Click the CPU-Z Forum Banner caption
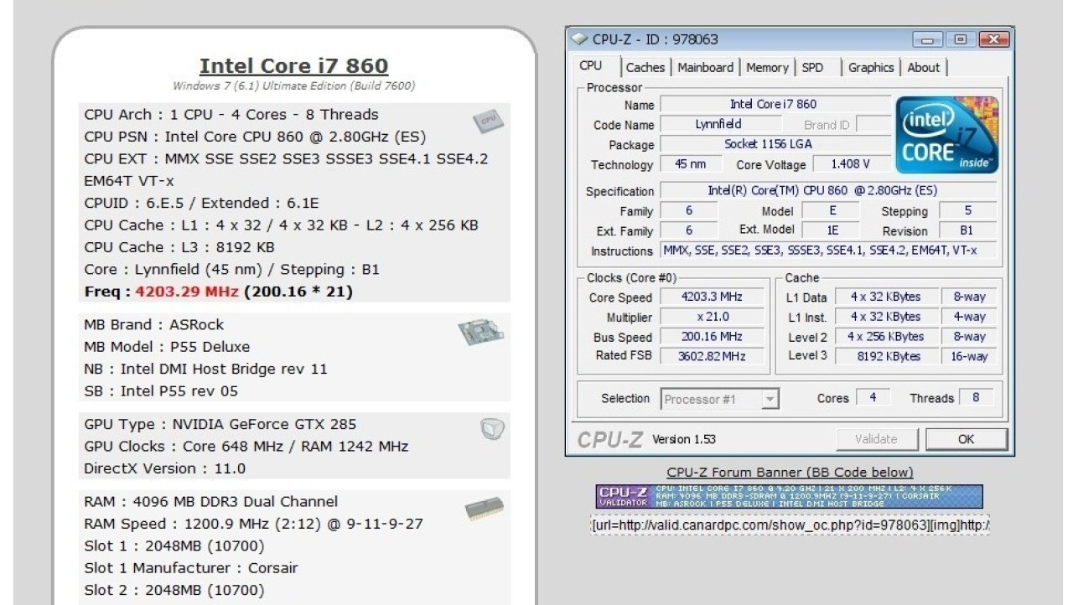 (x=790, y=473)
